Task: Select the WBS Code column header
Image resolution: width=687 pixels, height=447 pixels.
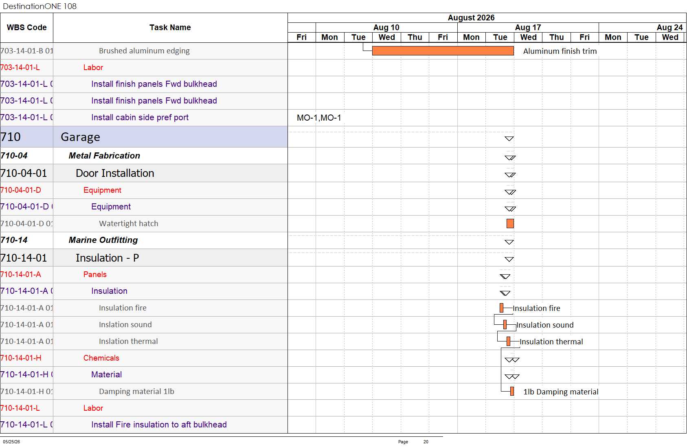Action: pyautogui.click(x=26, y=28)
